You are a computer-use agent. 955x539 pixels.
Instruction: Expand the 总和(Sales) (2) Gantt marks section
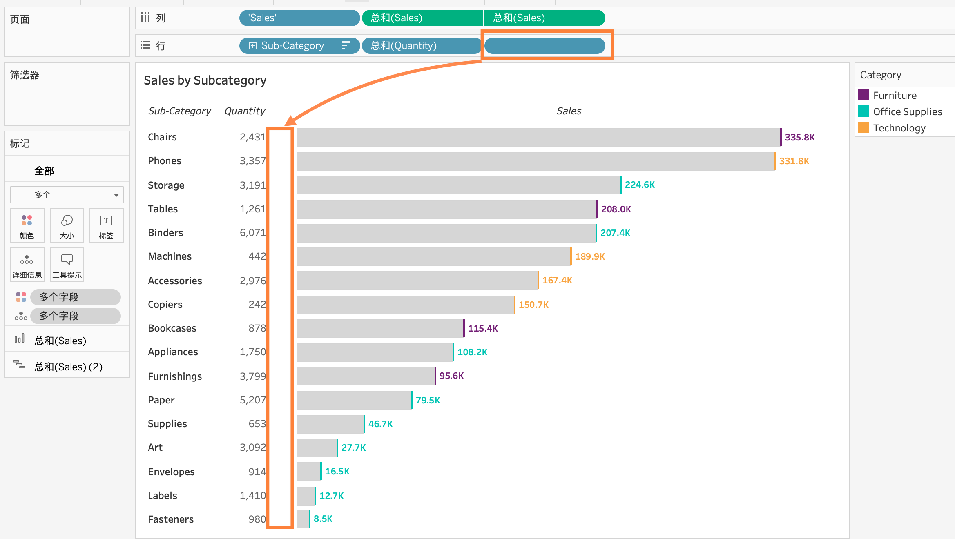68,367
